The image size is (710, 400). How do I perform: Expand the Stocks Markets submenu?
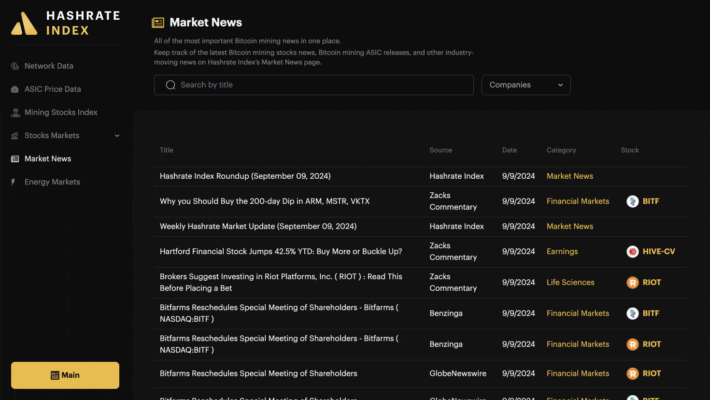(117, 136)
